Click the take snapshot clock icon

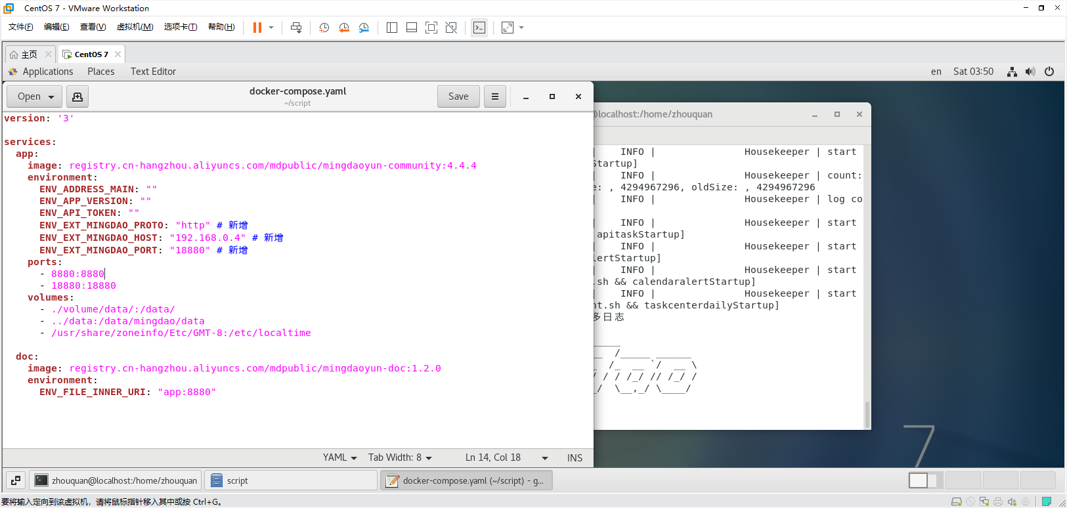point(324,28)
